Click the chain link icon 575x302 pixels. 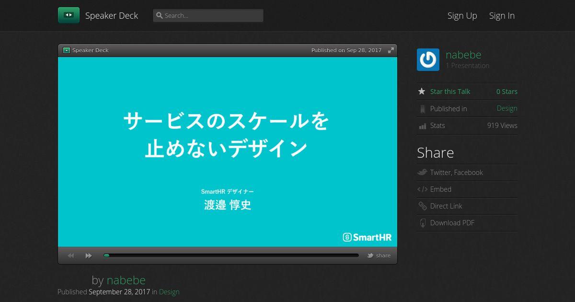(x=422, y=206)
